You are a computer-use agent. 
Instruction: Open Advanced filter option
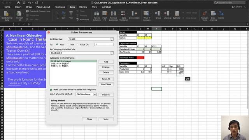pos(82,19)
